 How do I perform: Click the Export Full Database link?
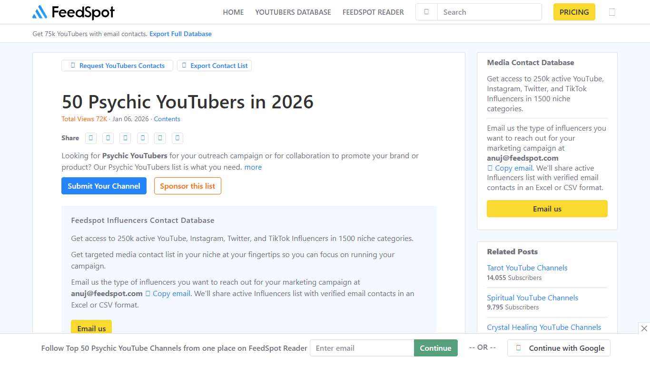180,34
